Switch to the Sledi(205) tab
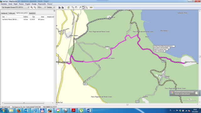This screenshot has width=201, height=113. click(32, 13)
